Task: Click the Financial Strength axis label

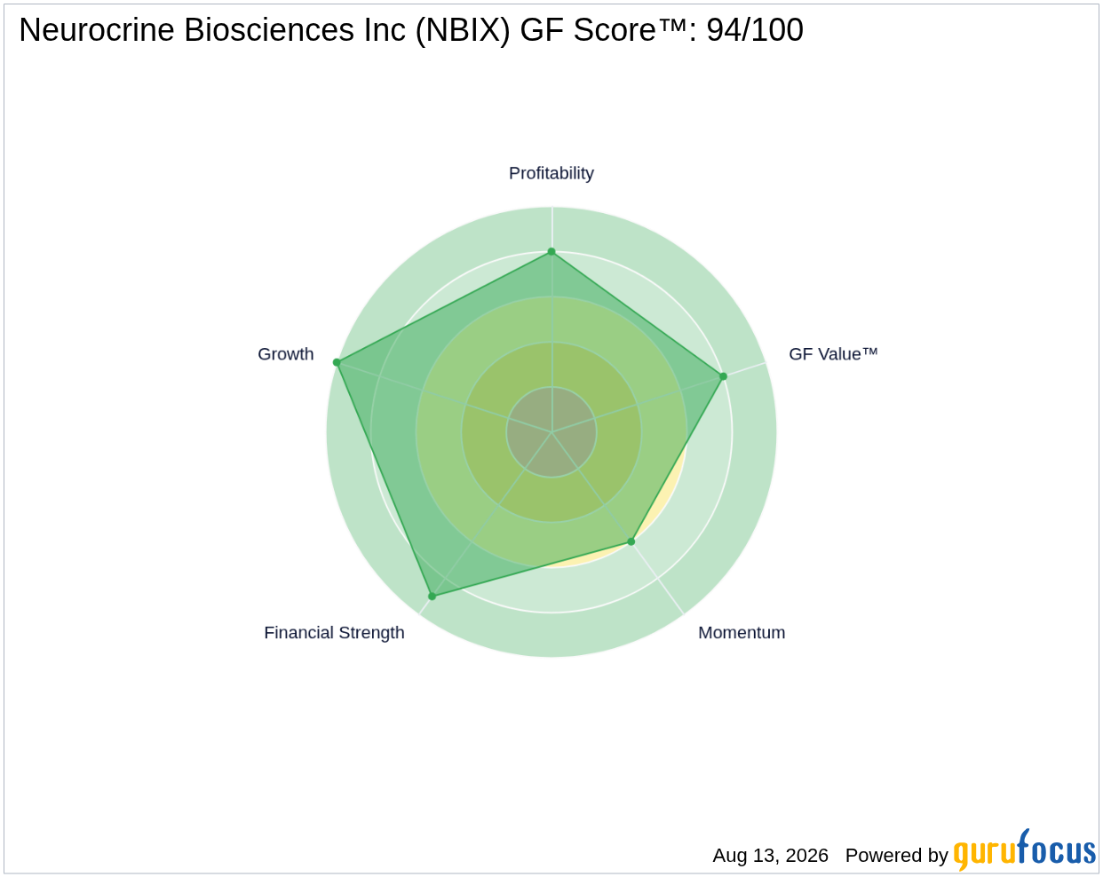Action: [334, 633]
